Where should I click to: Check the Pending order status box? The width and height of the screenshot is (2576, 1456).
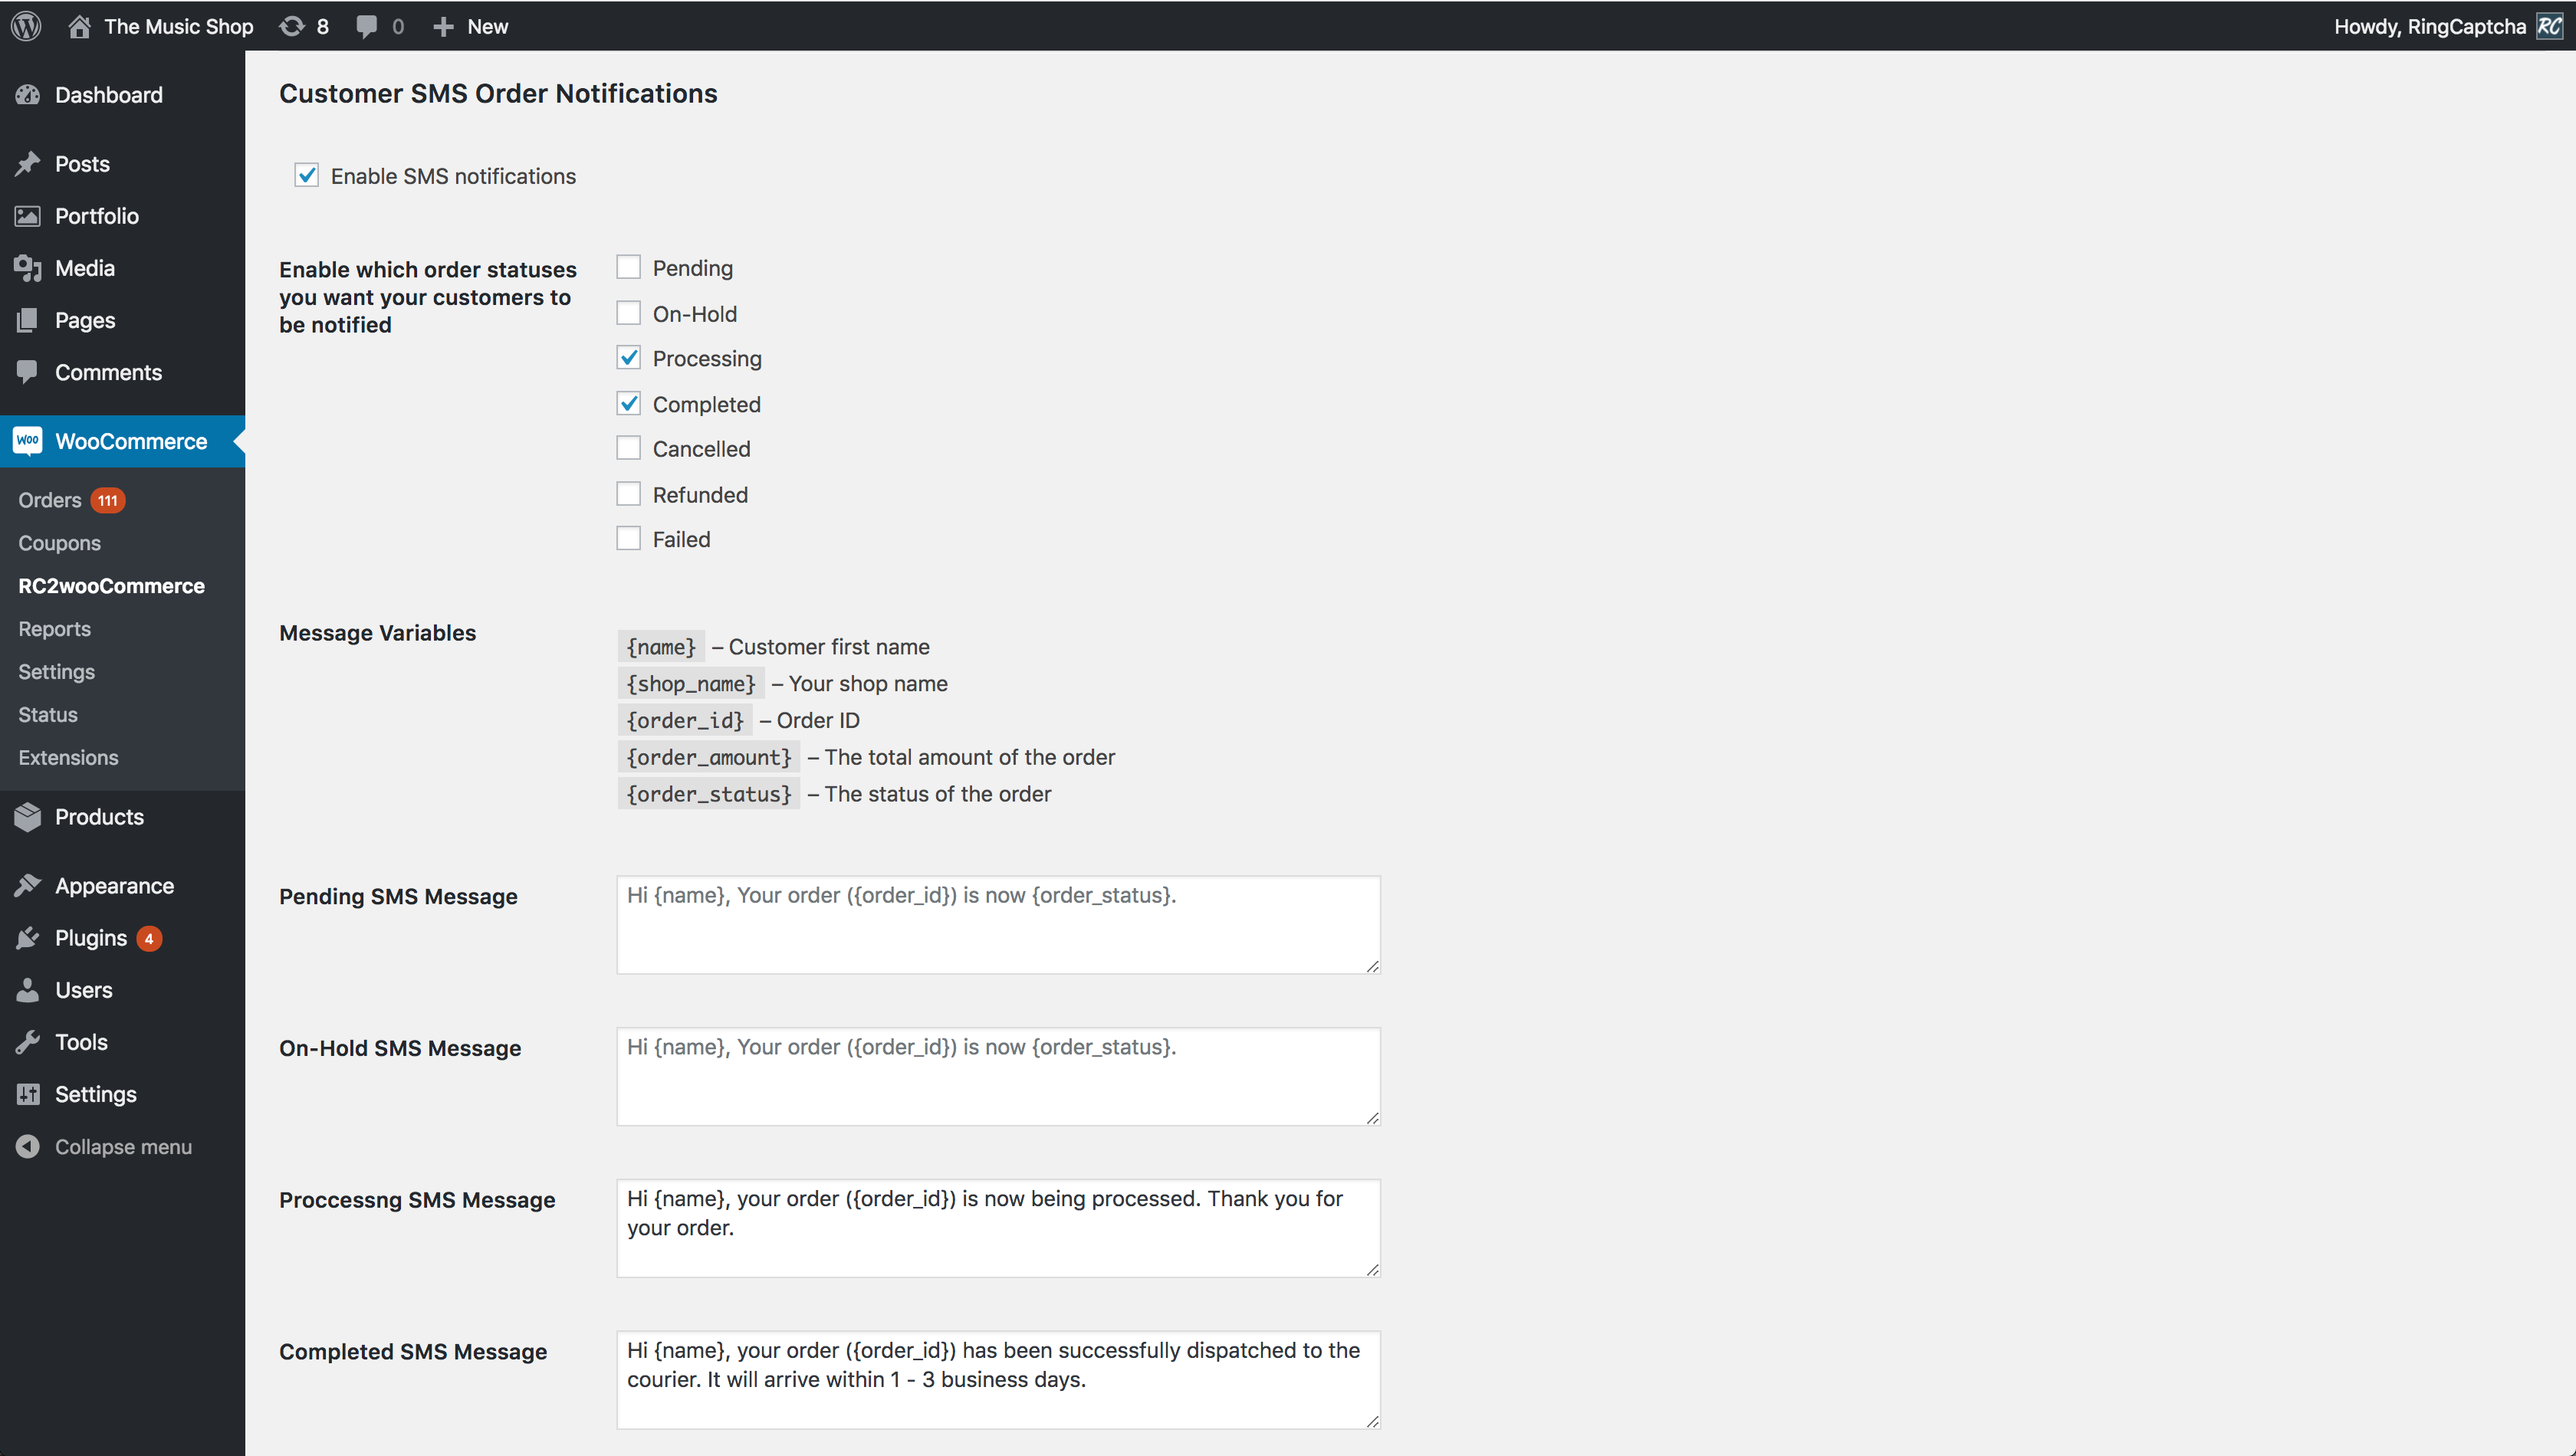[628, 268]
